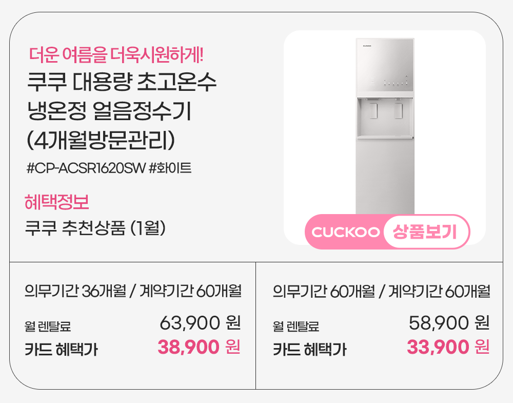Click the 33,900 원 card benefit price

[x=448, y=348]
